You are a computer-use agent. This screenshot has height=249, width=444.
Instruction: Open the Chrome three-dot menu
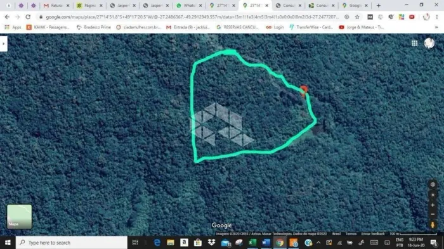coord(437,17)
